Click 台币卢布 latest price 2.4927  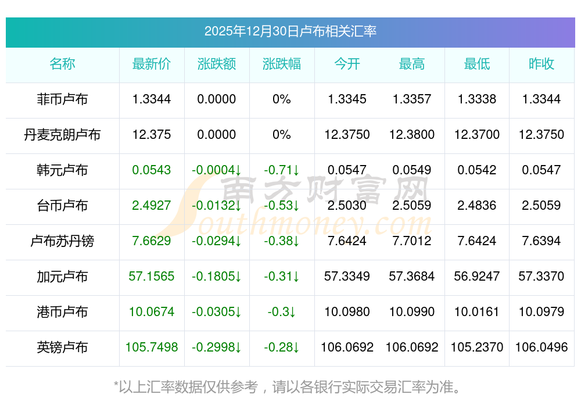pyautogui.click(x=152, y=205)
